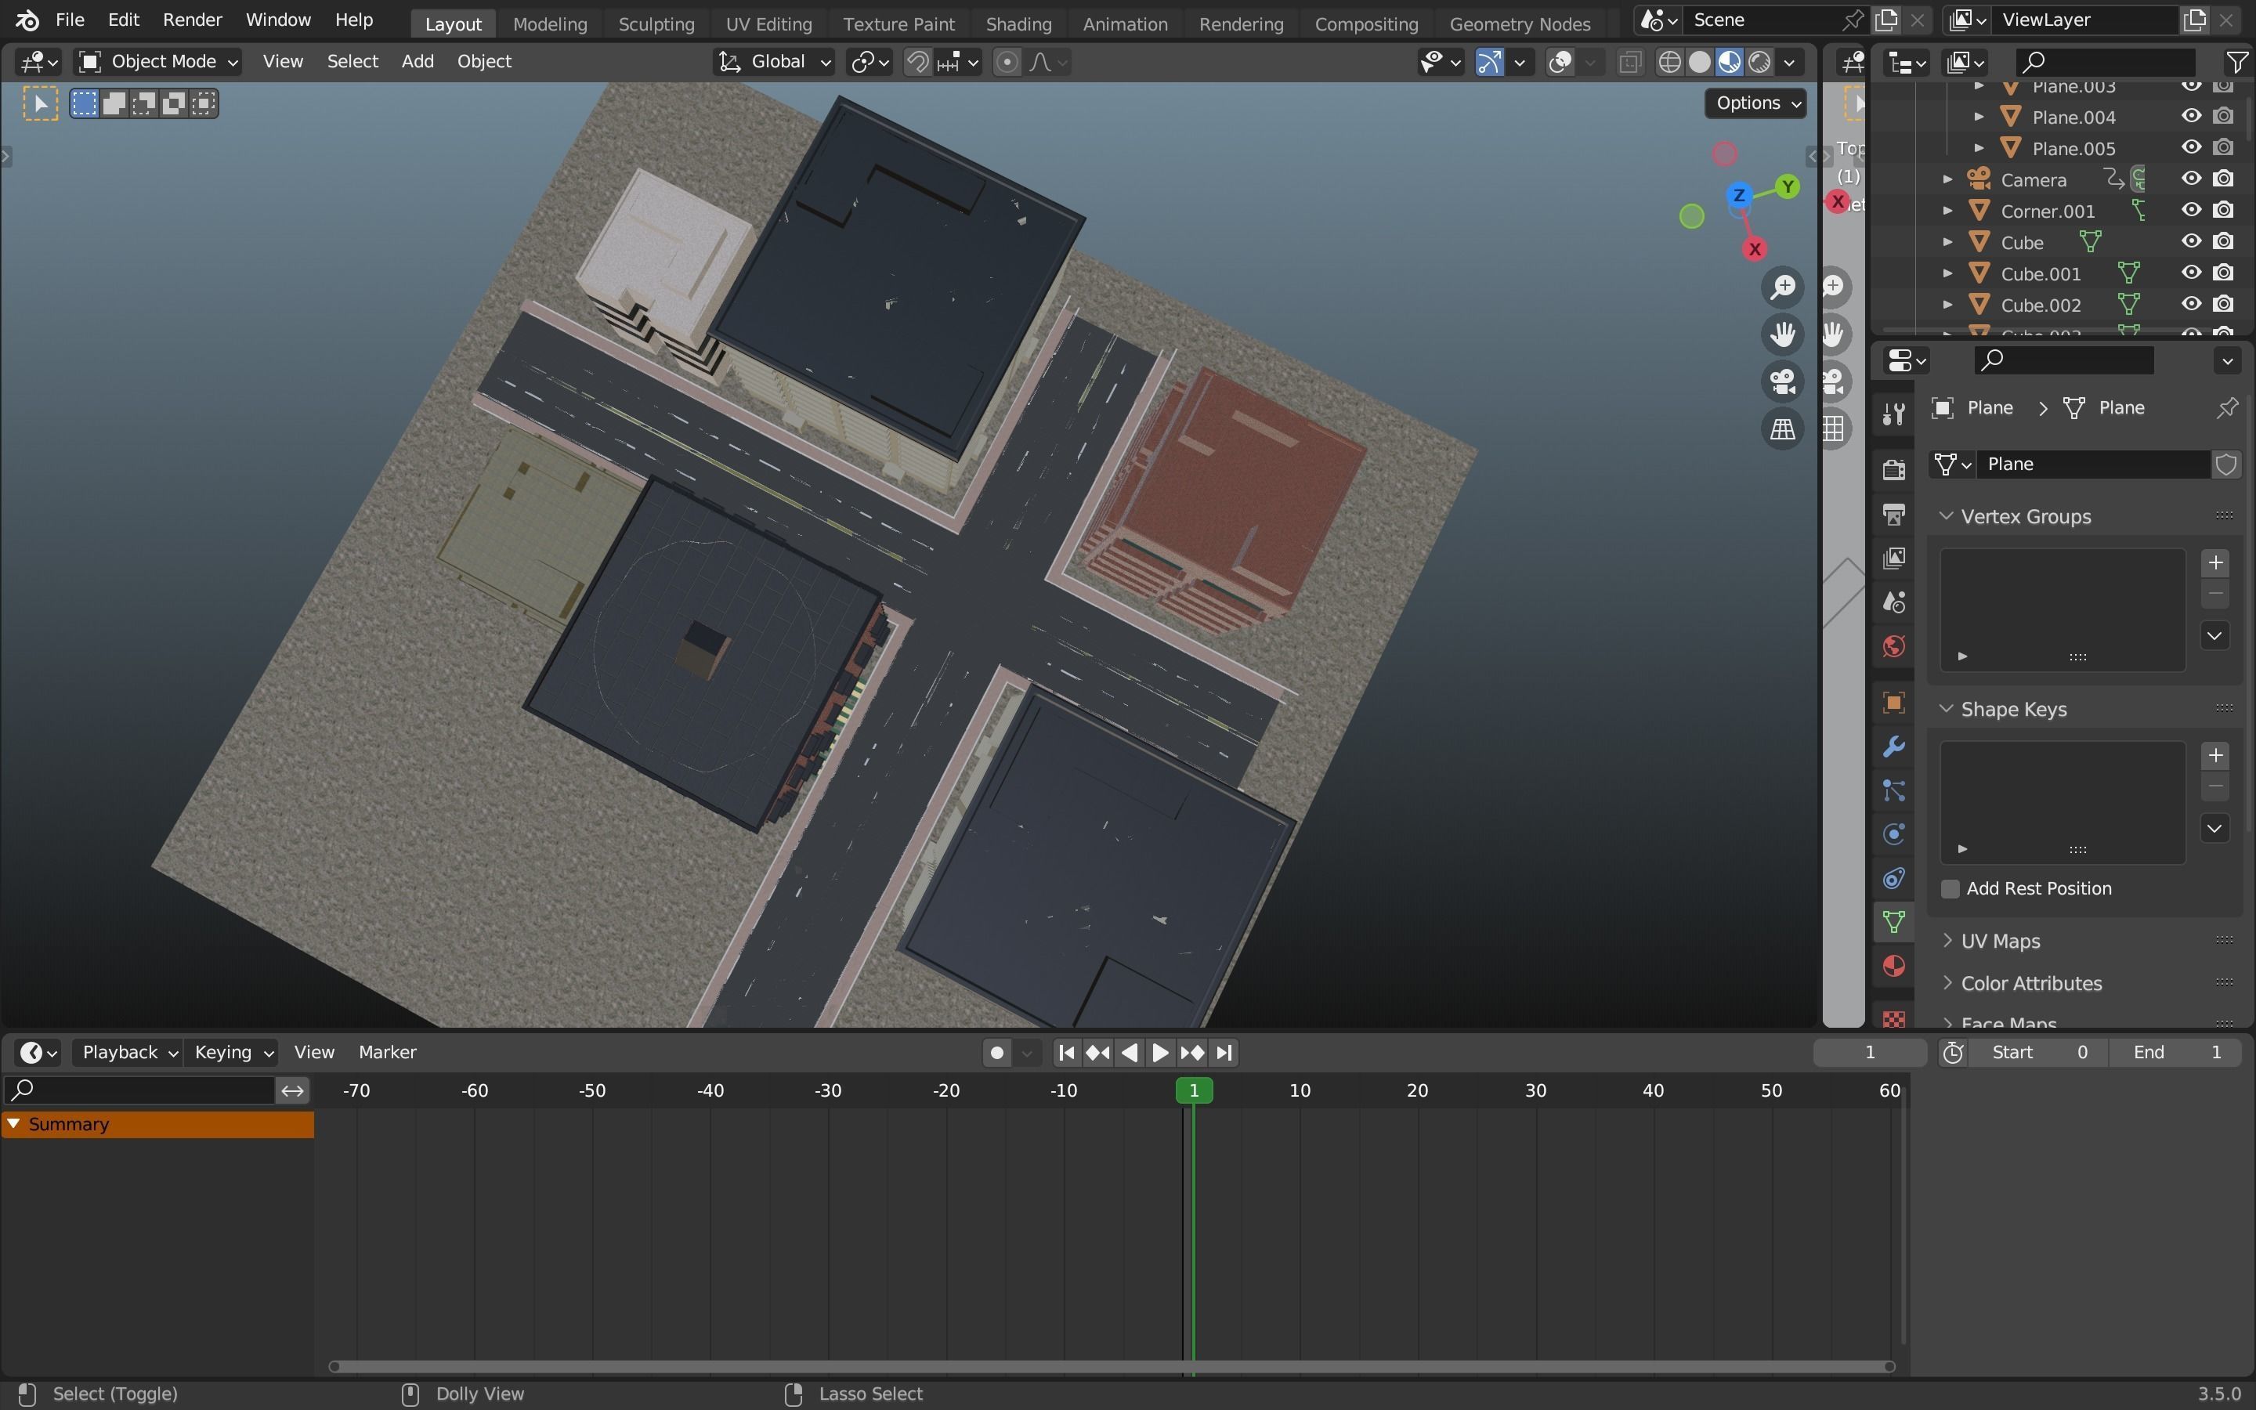2256x1410 pixels.
Task: Switch to the Shading workspace tab
Action: tap(1018, 23)
